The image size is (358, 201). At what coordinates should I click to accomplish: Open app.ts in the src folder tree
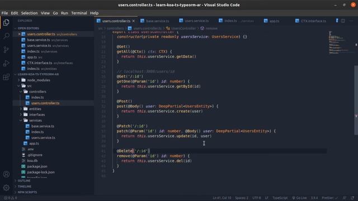pos(34,143)
